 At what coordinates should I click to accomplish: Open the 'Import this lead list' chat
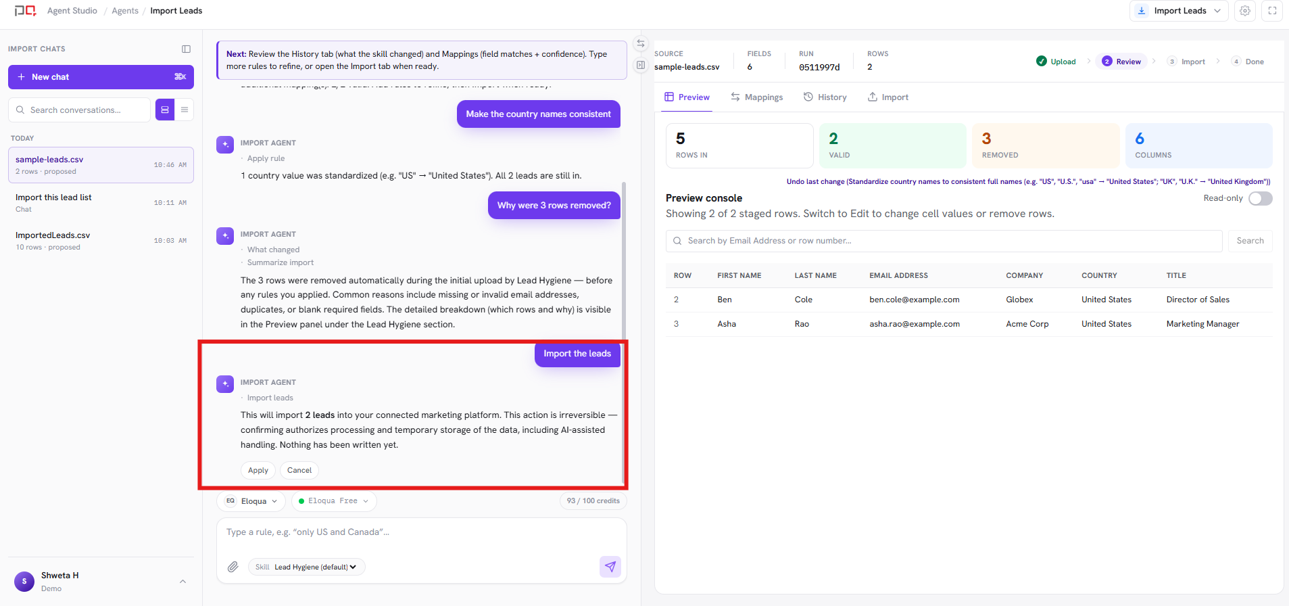tap(101, 203)
